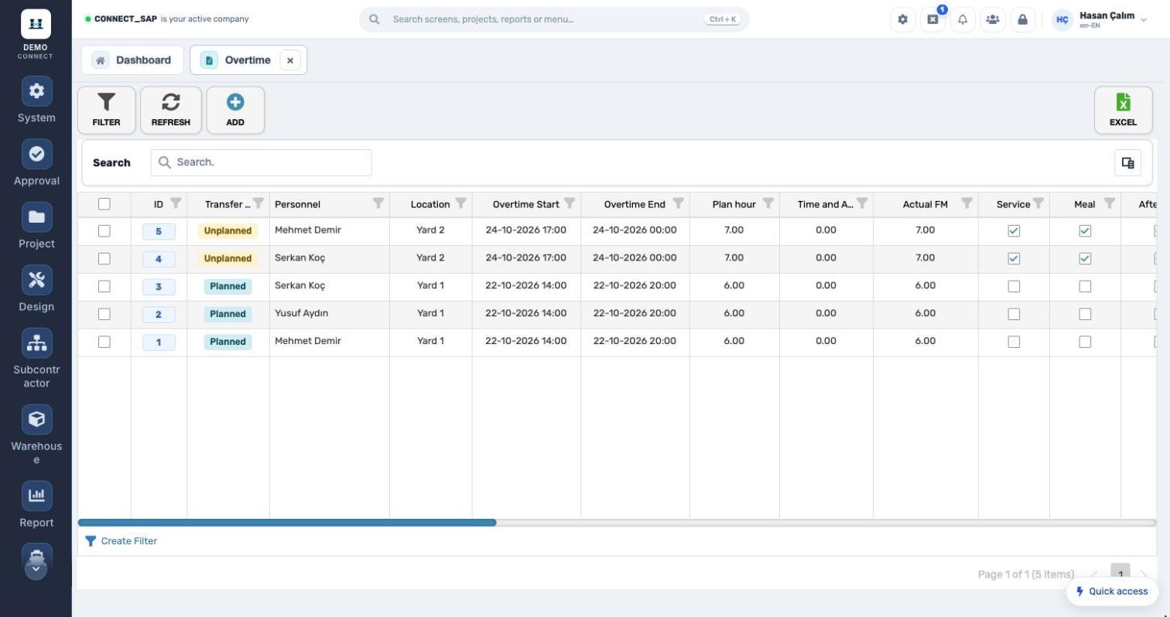Screen dimensions: 1170x617
Task: Switch to the Dashboard tab
Action: [132, 60]
